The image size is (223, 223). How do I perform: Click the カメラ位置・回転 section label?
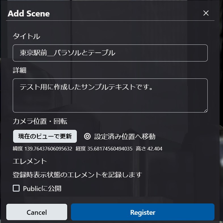40,121
